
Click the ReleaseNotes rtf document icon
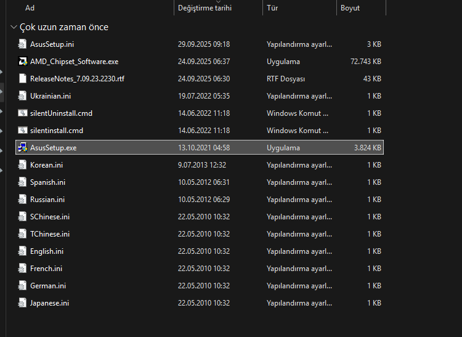(22, 79)
